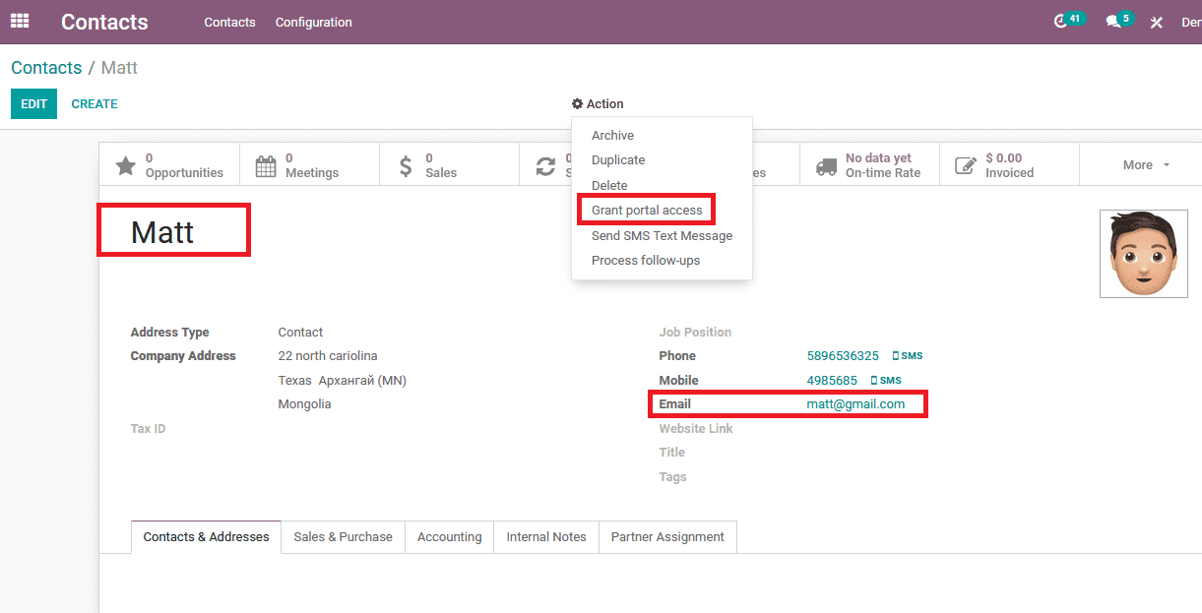Click the Address Type value Contact
The image size is (1202, 613).
pos(300,333)
